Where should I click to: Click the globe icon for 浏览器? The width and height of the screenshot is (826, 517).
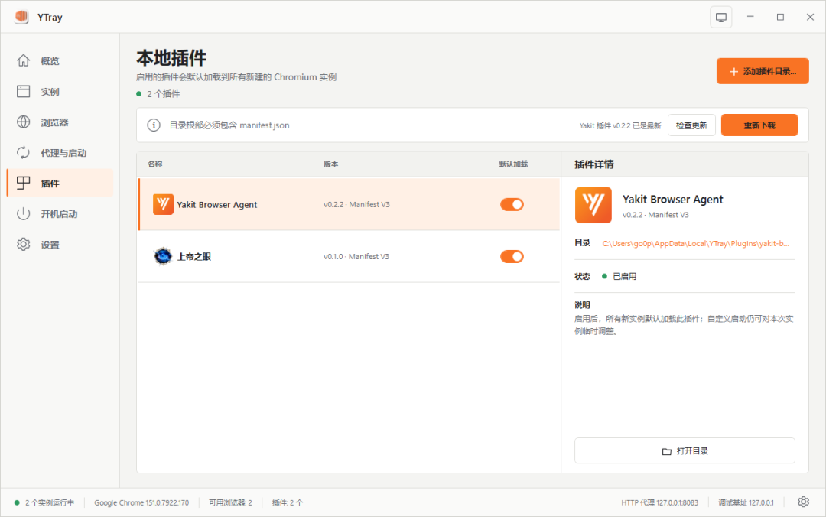pyautogui.click(x=23, y=122)
